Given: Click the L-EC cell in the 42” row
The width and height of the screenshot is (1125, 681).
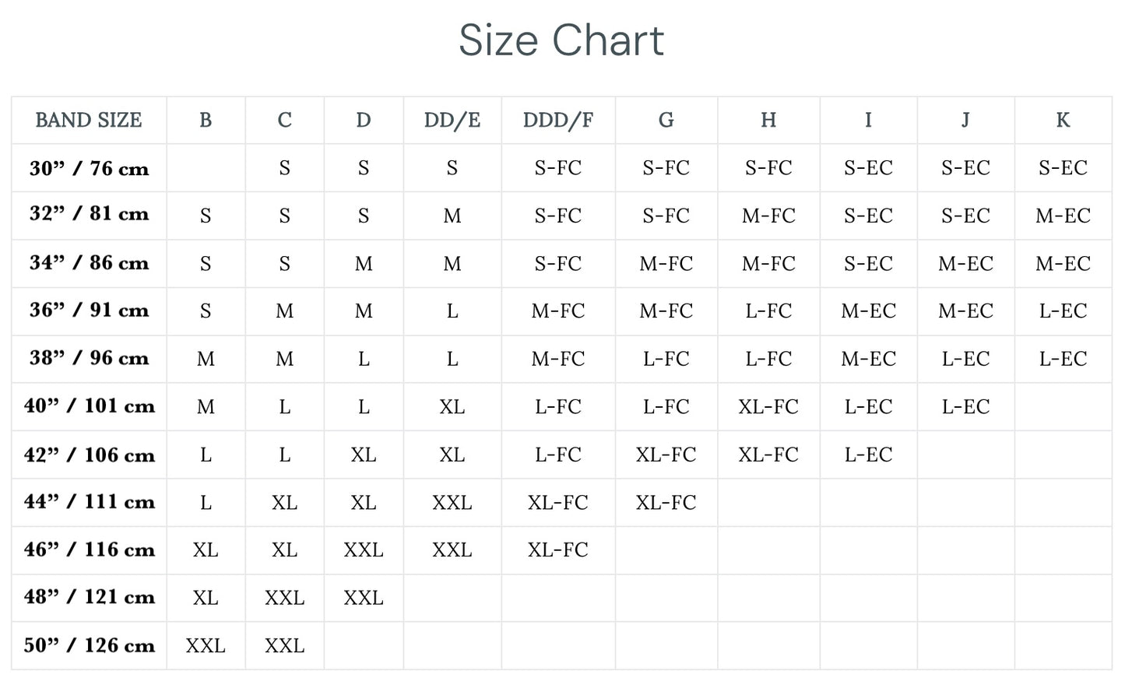Looking at the screenshot, I should click(868, 455).
